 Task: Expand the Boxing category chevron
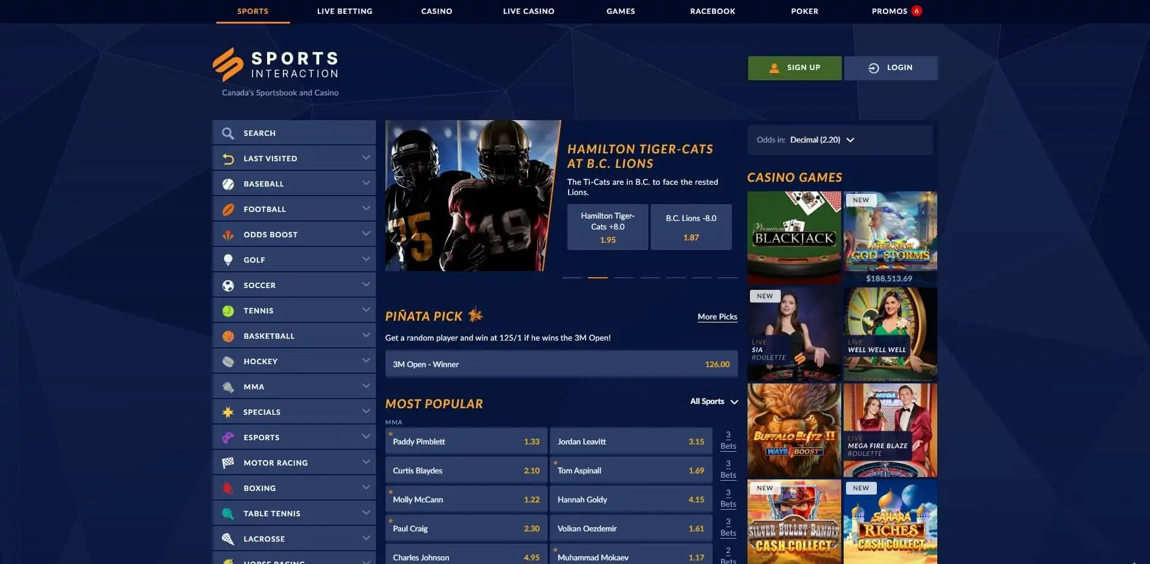[x=366, y=487]
